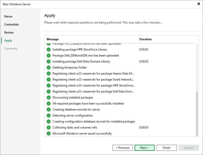203x155 pixels.
Task: Select 'Installing package HPE StoreOnce Library' message
Action: click(x=80, y=49)
